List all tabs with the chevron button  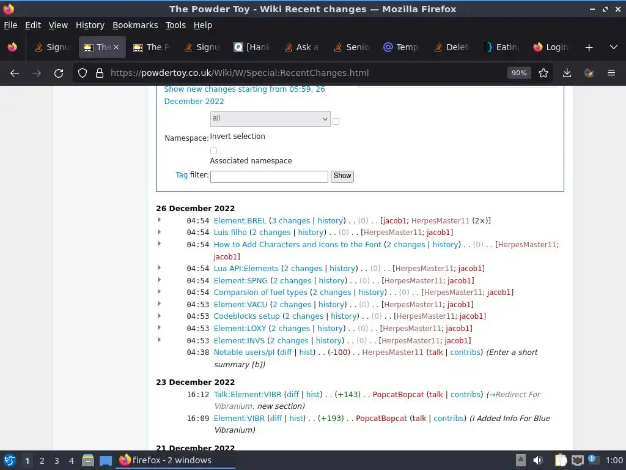614,48
